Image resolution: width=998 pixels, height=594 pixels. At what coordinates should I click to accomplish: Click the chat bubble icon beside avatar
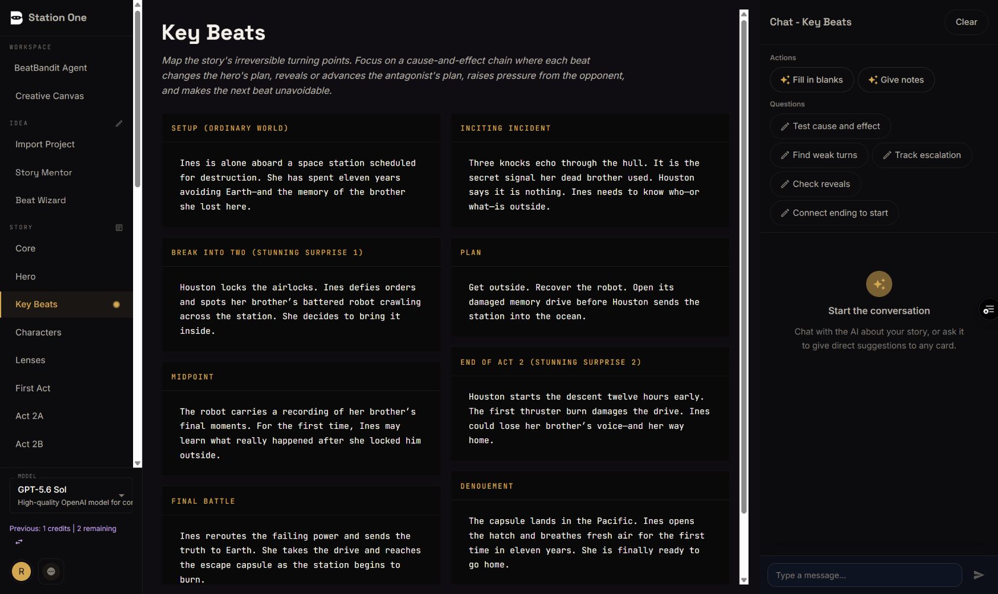51,571
